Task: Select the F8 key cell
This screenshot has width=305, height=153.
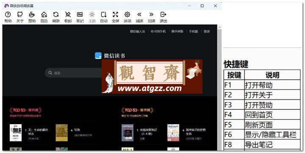Action: pyautogui.click(x=234, y=145)
